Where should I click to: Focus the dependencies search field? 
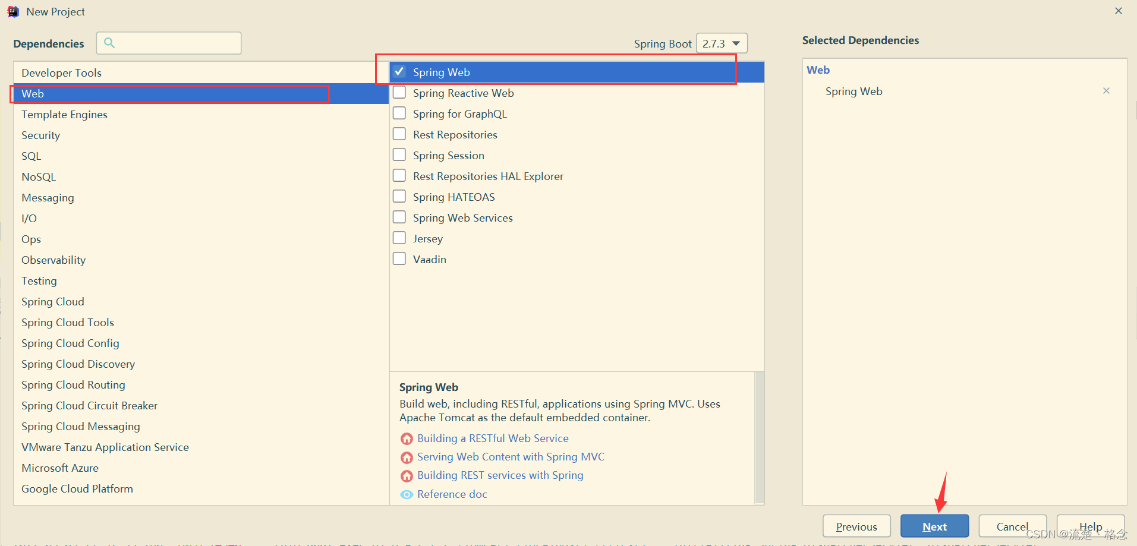coord(169,43)
